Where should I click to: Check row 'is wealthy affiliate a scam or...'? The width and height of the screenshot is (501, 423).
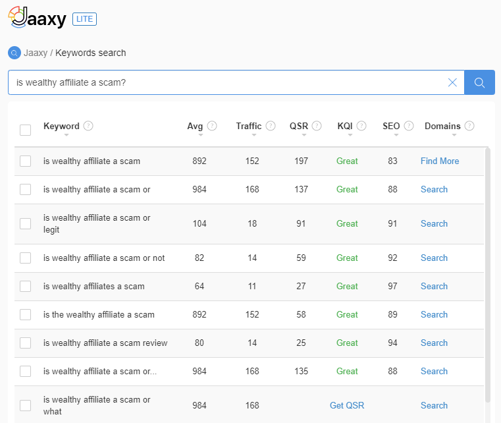pyautogui.click(x=25, y=371)
